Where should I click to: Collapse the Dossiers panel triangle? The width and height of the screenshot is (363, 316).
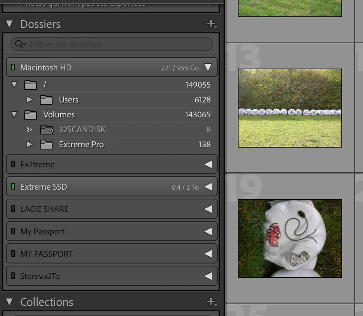[x=9, y=24]
